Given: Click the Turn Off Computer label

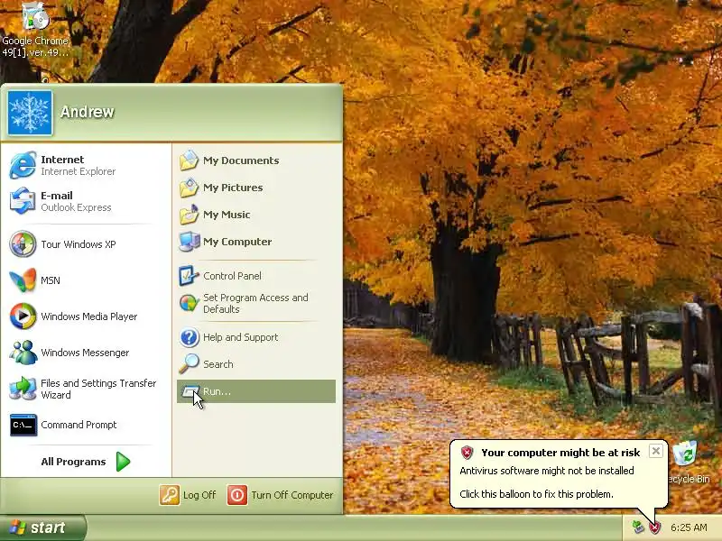Looking at the screenshot, I should [292, 495].
